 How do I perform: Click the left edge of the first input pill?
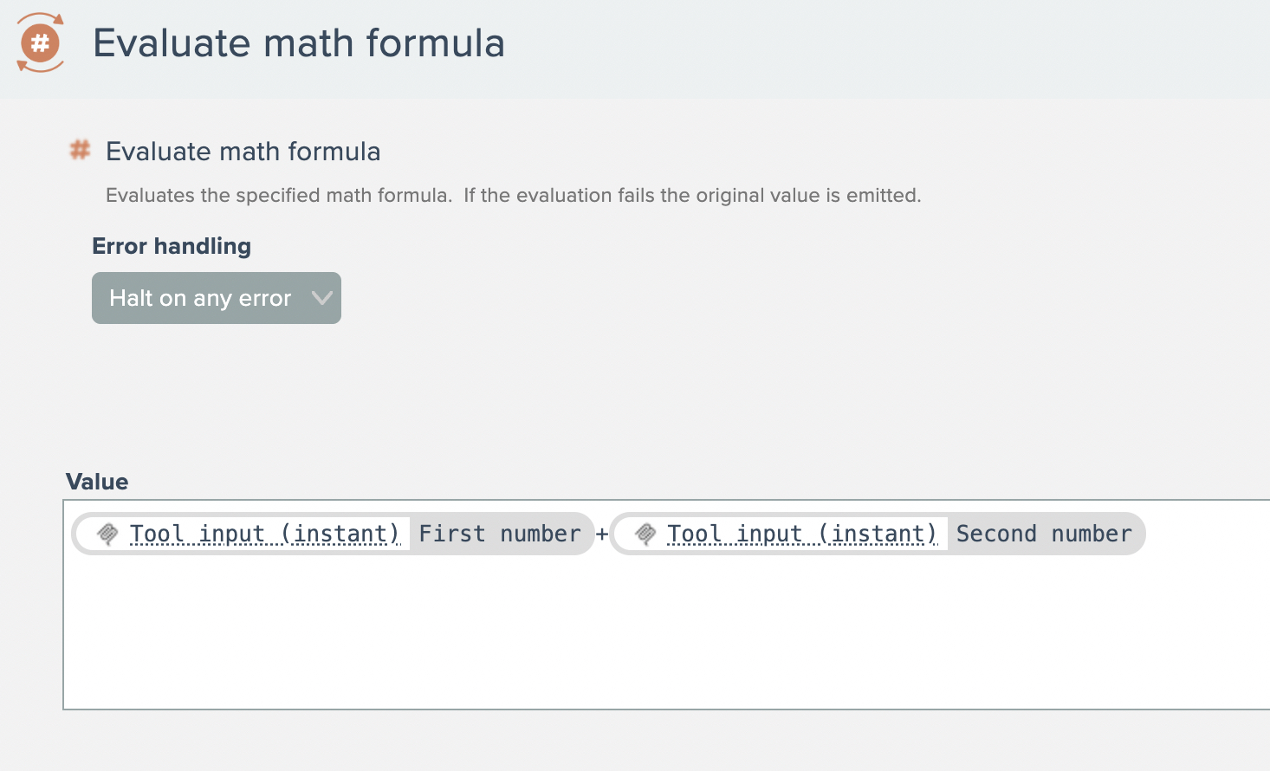pos(78,534)
